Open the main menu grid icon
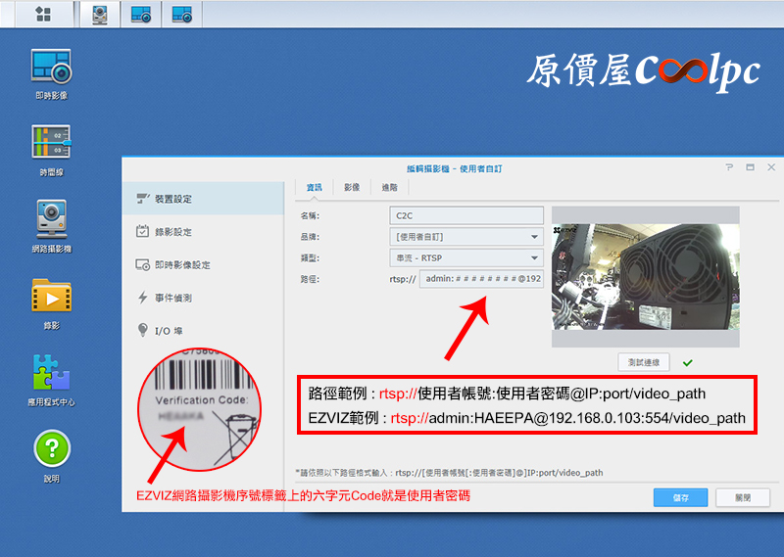 (43, 14)
